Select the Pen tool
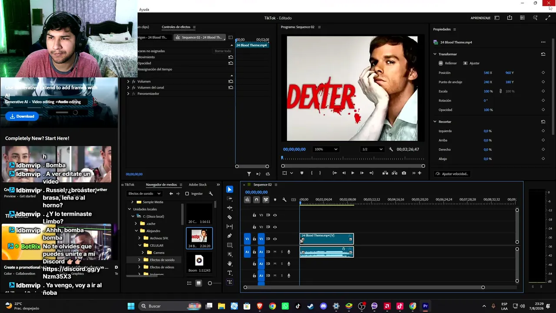The image size is (556, 313). pyautogui.click(x=229, y=236)
